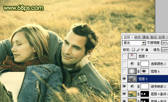This screenshot has height=102, width=168.
Task: Close the 图层 layers tab
Action: coord(132,38)
